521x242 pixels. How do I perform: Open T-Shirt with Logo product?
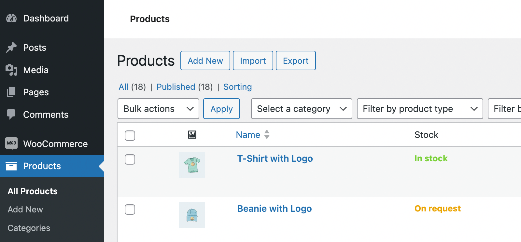click(275, 158)
